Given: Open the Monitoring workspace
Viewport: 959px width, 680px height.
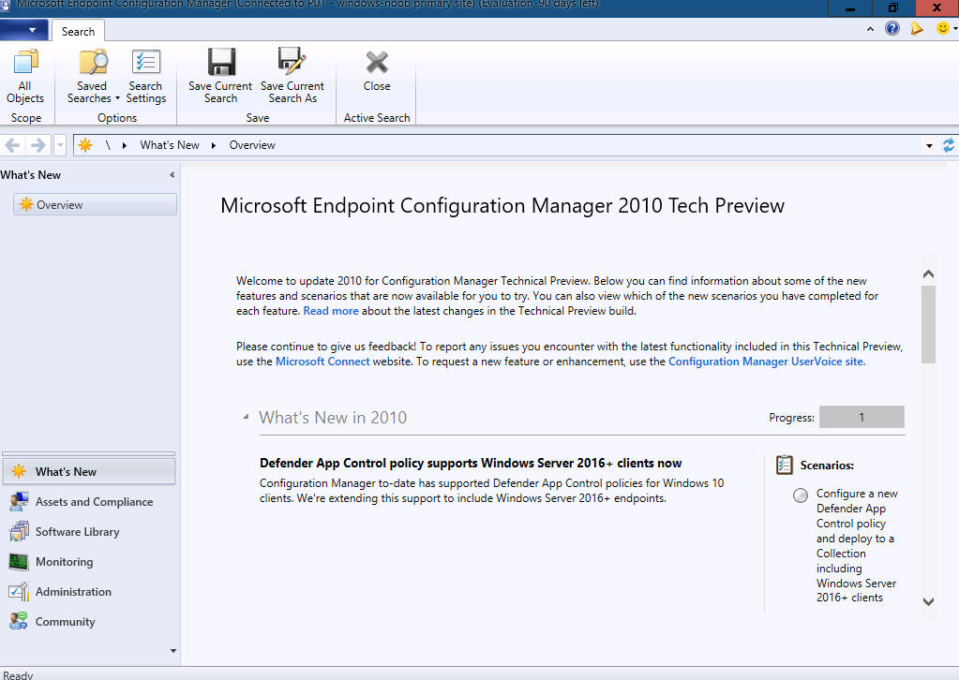Looking at the screenshot, I should (89, 561).
